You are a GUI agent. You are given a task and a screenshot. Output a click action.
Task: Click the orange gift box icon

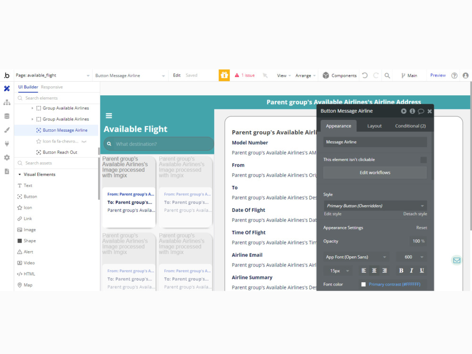click(x=224, y=75)
